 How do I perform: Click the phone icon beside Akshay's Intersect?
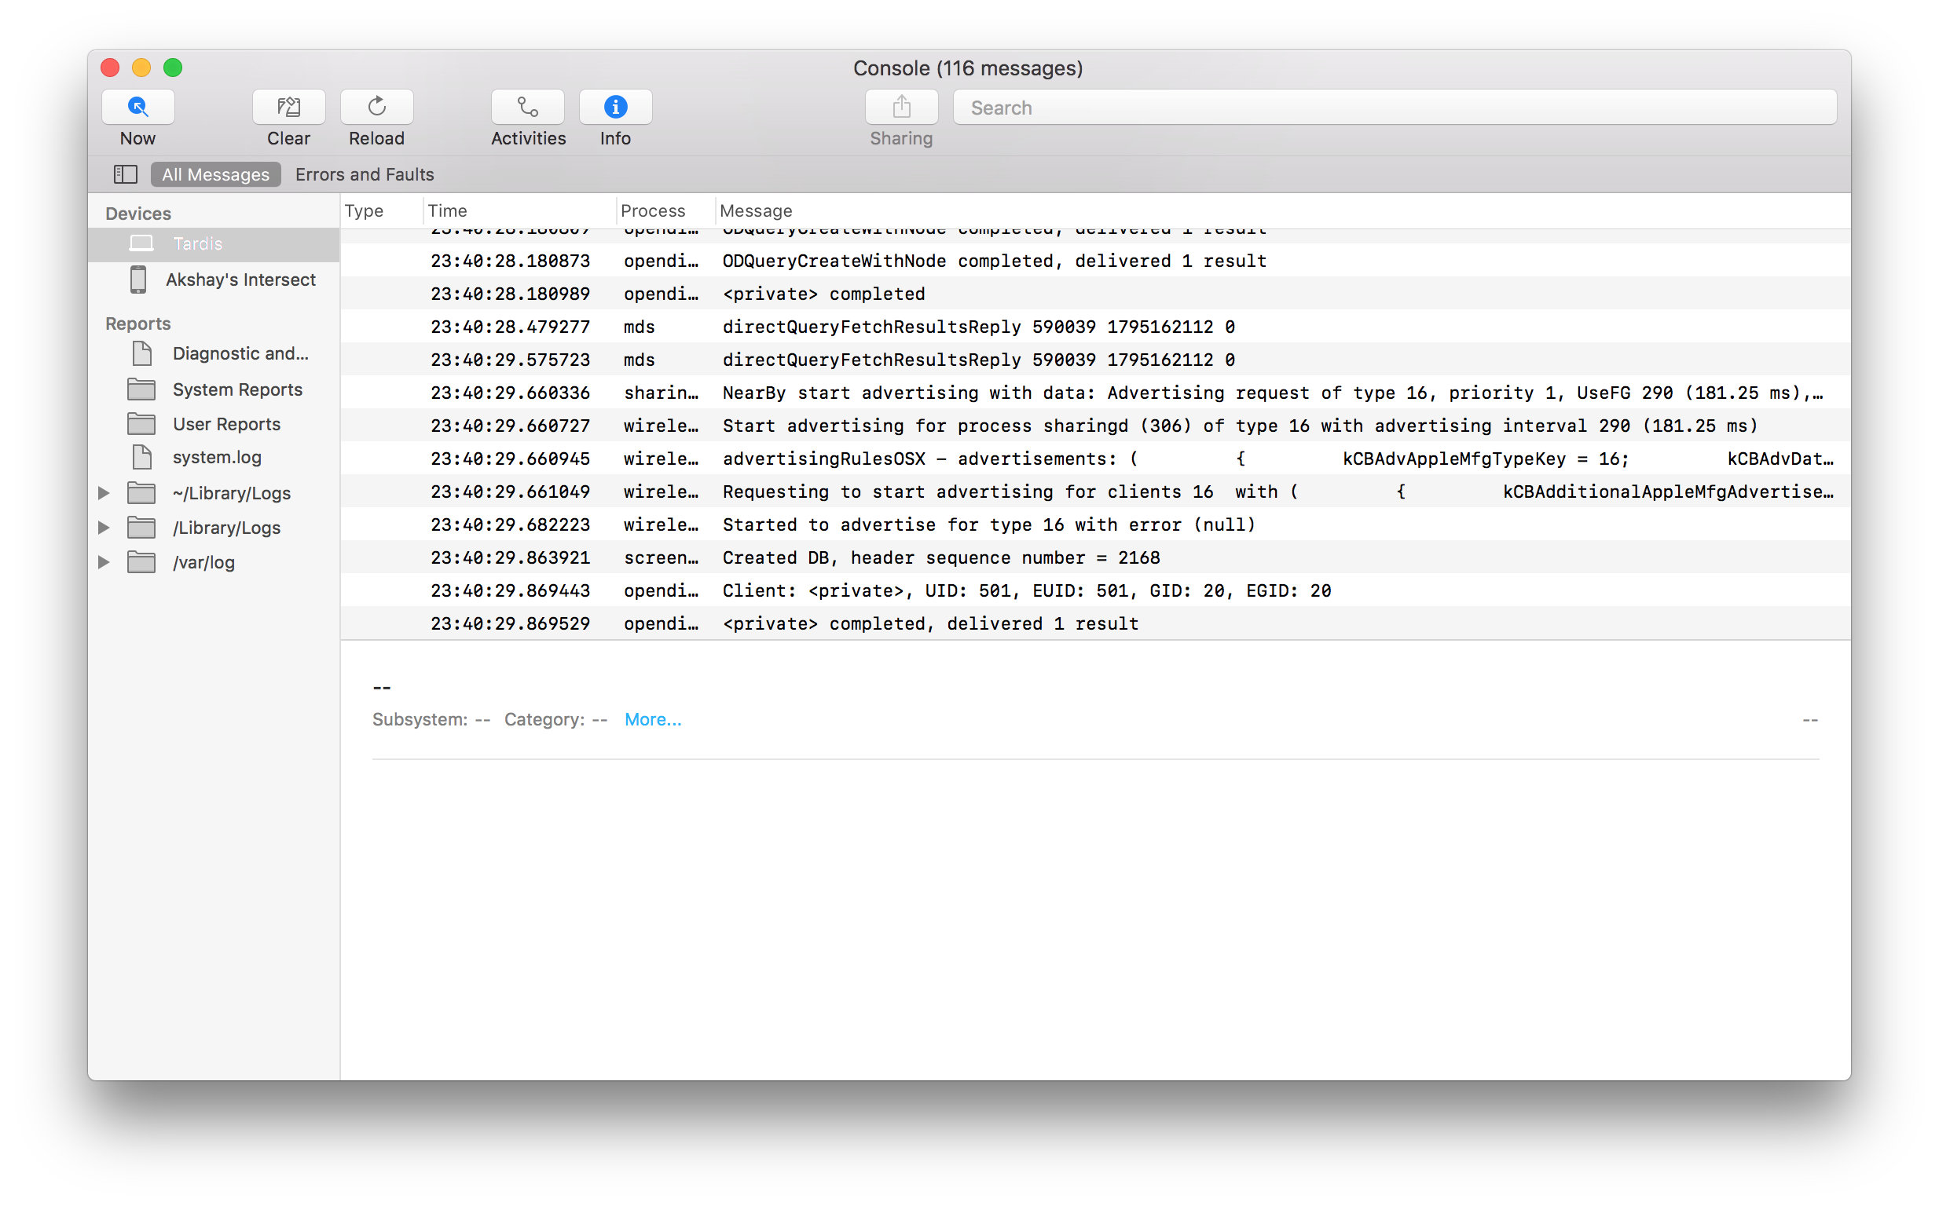point(138,280)
